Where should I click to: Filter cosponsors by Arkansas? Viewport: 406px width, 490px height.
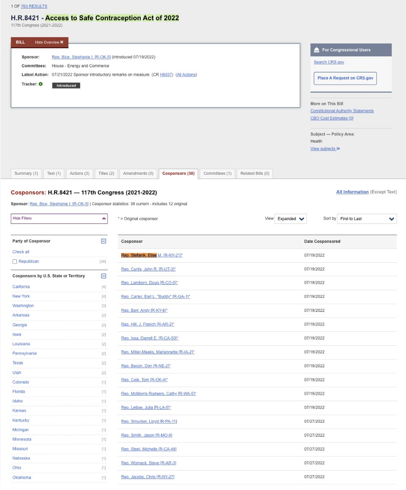tap(21, 315)
